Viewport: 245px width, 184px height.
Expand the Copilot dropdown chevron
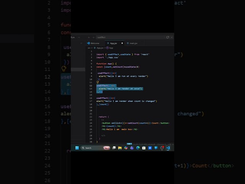coord(172,38)
